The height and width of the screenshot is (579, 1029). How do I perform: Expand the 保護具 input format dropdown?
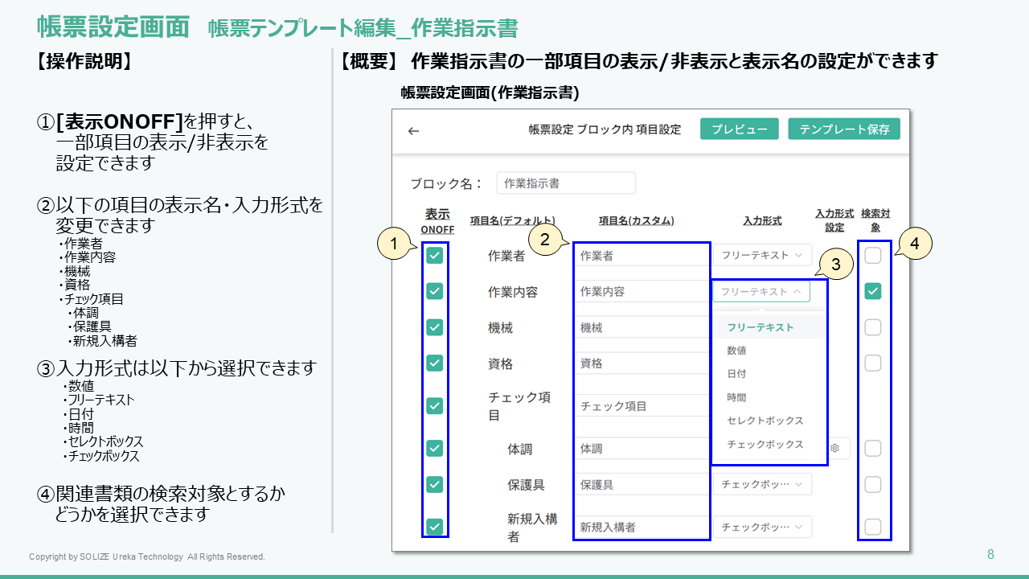(x=761, y=484)
